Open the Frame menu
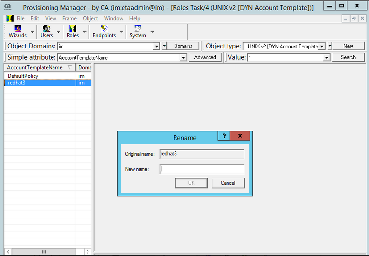The width and height of the screenshot is (369, 256). point(69,18)
